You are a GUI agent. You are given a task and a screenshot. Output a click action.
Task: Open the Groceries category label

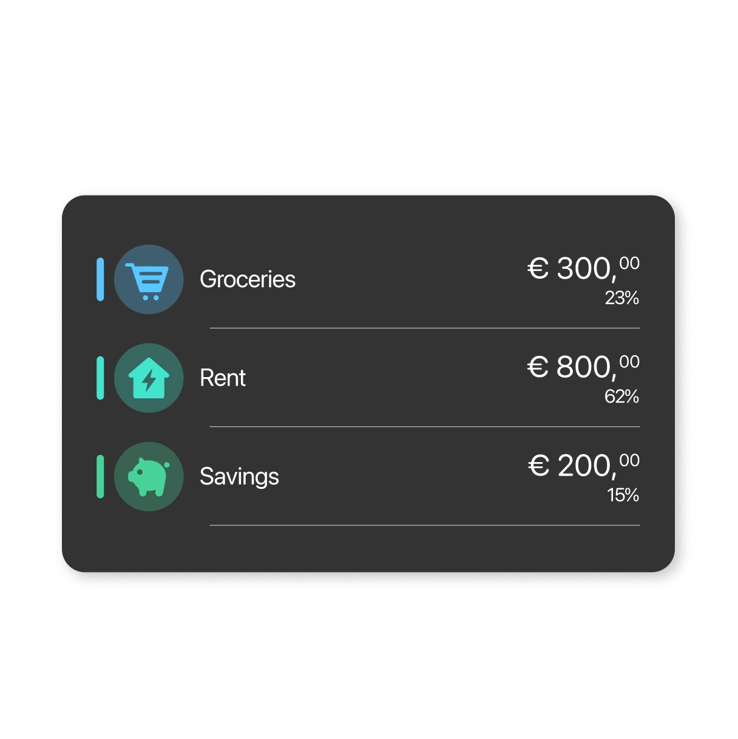(248, 279)
